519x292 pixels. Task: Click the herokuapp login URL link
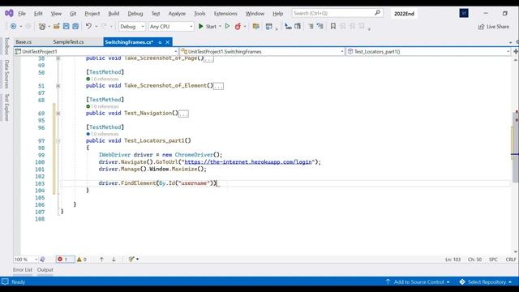point(248,162)
